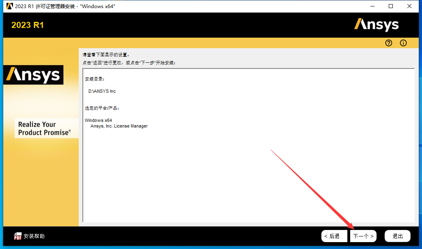Viewport: 422px width, 249px height.
Task: Select the Ansys icon in the title bar
Action: 10,6
